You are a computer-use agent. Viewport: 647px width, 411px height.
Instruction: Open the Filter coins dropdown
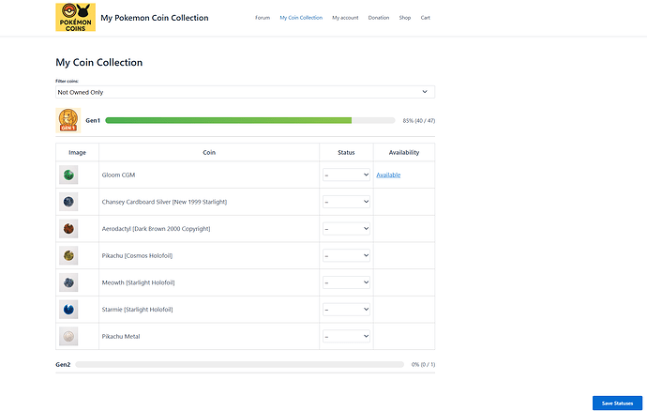pyautogui.click(x=245, y=92)
